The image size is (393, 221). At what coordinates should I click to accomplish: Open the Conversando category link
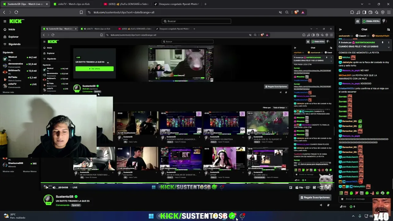63,205
